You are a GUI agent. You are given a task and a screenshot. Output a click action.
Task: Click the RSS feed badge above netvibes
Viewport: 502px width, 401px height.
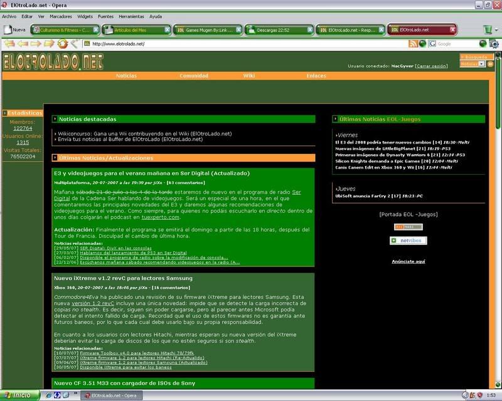tap(409, 227)
